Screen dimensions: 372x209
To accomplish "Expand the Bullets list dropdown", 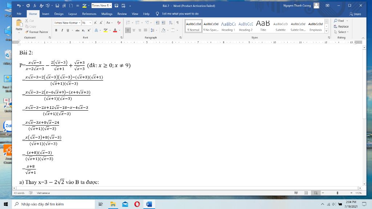I will coord(132,23).
